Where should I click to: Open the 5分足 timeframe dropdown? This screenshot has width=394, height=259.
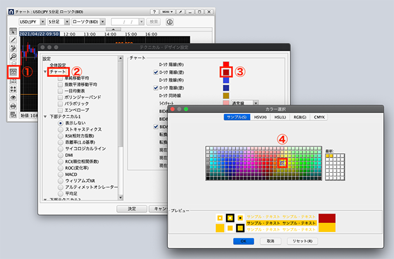(59, 22)
